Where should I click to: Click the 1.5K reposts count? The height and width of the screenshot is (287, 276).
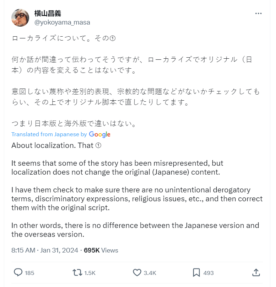(x=90, y=273)
